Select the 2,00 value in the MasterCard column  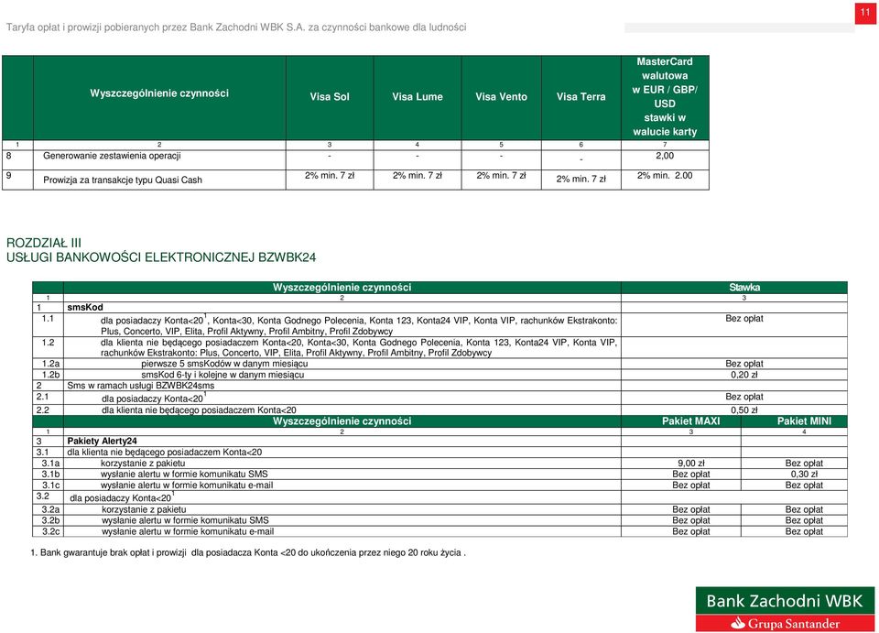pos(665,156)
